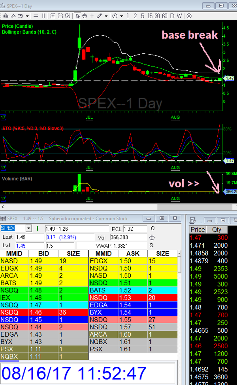
Task: Click the horizontal line drawing tool
Action: [x=36, y=16]
